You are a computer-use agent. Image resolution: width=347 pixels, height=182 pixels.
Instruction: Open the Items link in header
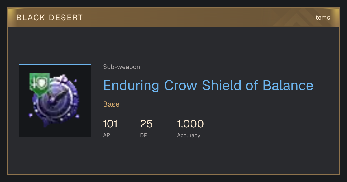[x=322, y=18]
